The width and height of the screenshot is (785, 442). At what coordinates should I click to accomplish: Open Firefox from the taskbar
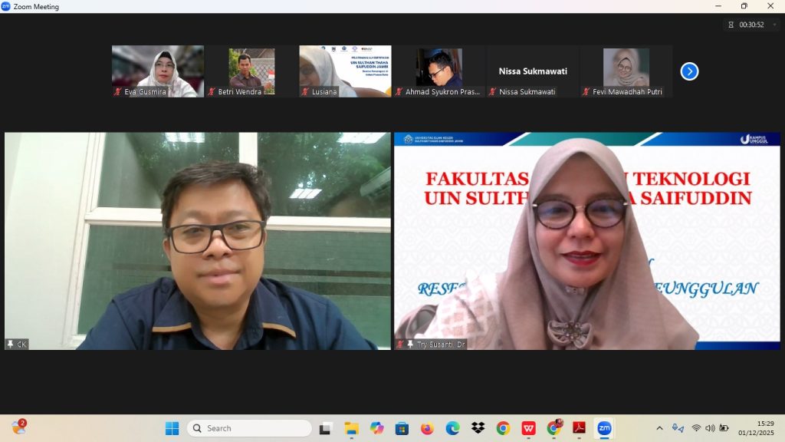427,428
